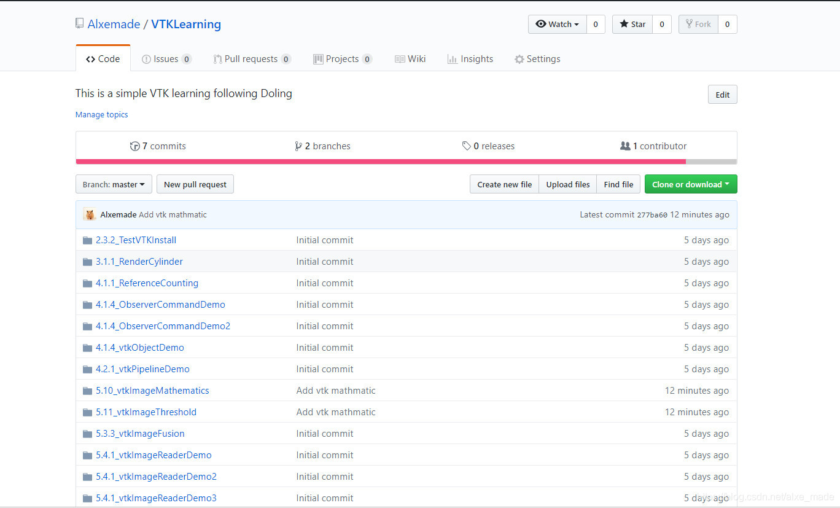Switch to the Code tab
840x508 pixels.
103,59
